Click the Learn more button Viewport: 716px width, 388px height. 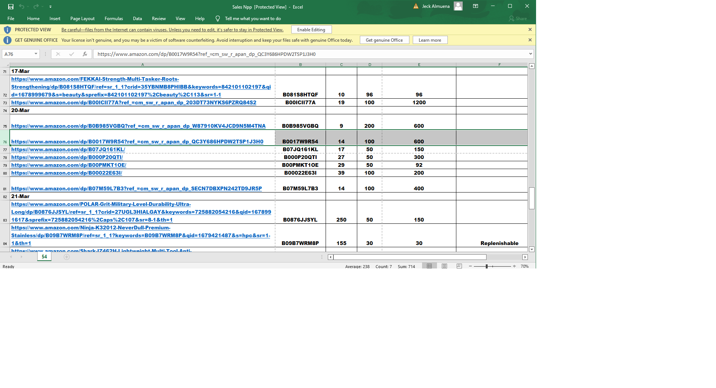(430, 40)
